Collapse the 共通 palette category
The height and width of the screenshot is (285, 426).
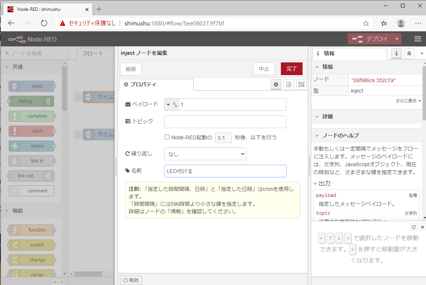pos(31,67)
